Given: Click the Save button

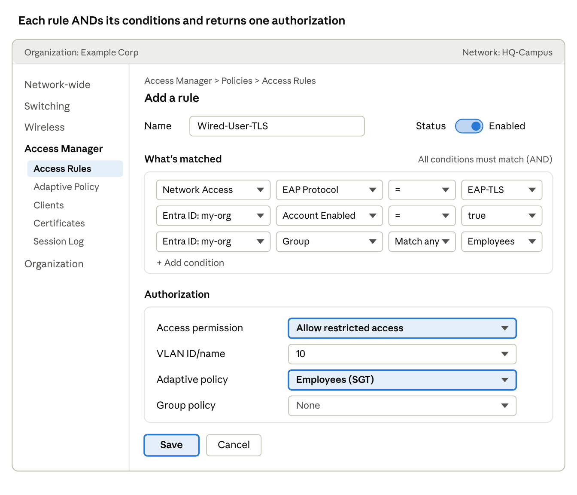Looking at the screenshot, I should tap(171, 445).
